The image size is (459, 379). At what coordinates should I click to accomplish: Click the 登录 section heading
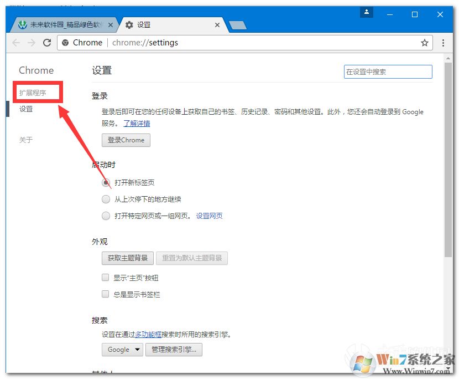[100, 96]
